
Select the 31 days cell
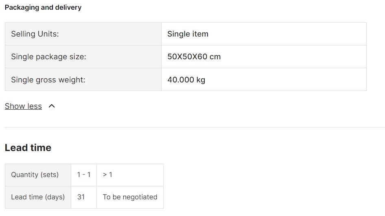[x=84, y=197]
